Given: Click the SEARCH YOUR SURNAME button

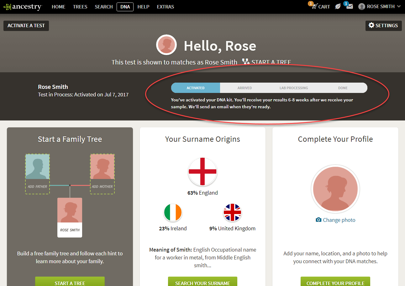Looking at the screenshot, I should pyautogui.click(x=202, y=282).
